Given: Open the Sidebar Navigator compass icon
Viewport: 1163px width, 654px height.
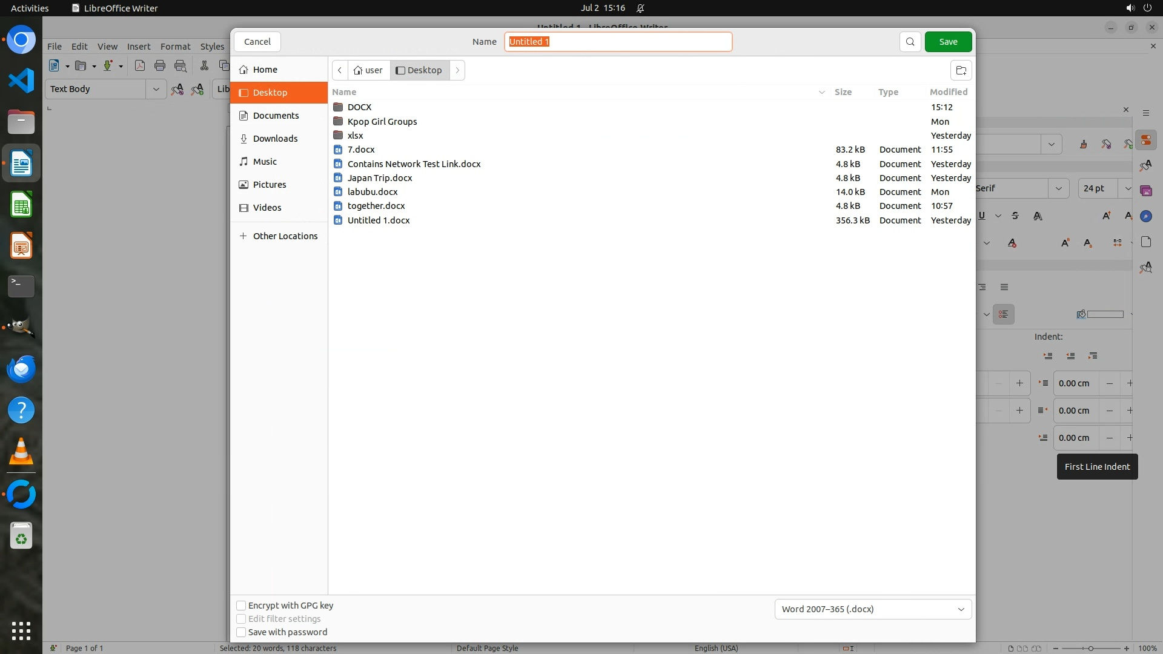Looking at the screenshot, I should 1145,216.
